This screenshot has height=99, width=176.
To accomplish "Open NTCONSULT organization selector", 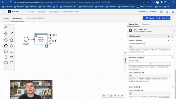I will 148,12.
